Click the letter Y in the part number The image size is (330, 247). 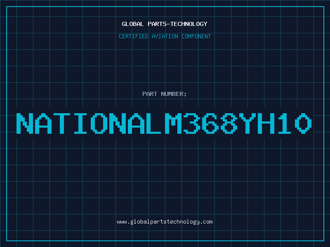247,123
